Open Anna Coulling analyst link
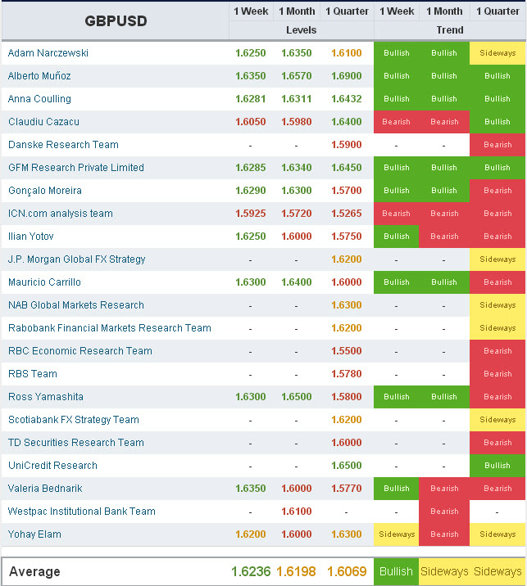 point(39,99)
